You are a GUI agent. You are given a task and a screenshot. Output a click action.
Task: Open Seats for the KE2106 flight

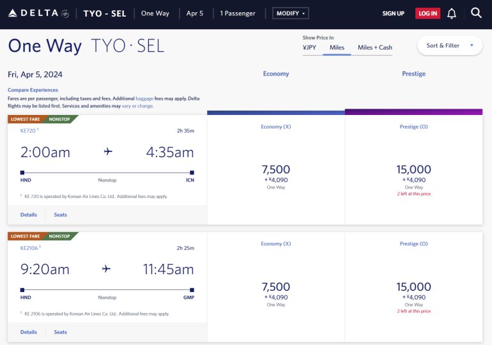61,332
